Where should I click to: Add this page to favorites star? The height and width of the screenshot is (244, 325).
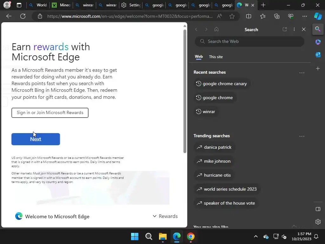[x=232, y=16]
